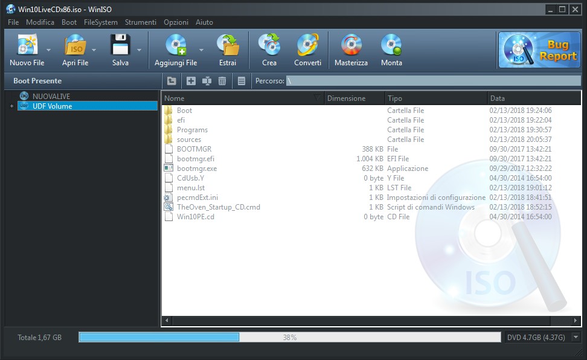Click the Totale 1,67 GB status text

coord(39,338)
